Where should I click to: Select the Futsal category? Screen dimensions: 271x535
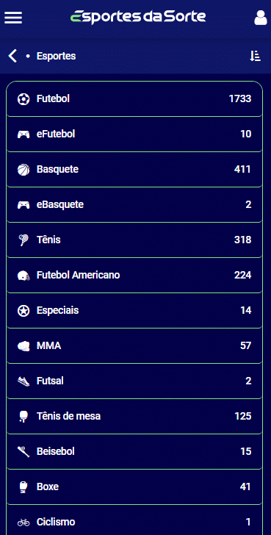(134, 381)
